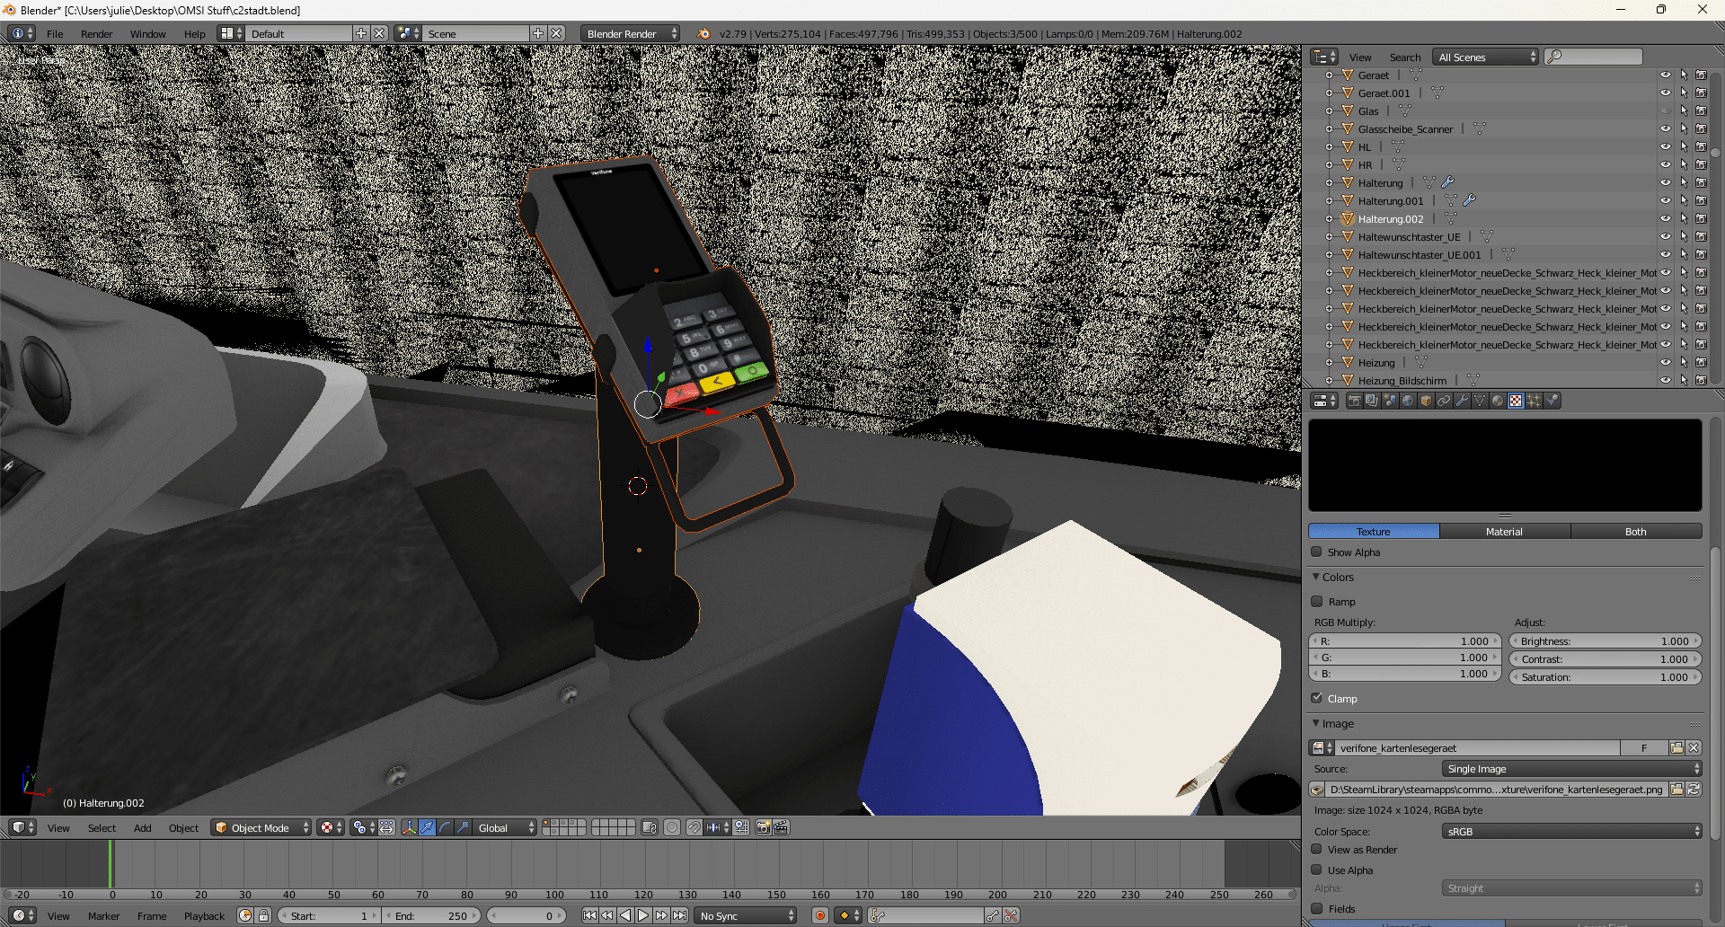Open the Render properties camera tab
Image resolution: width=1725 pixels, height=927 pixels.
pos(1354,401)
